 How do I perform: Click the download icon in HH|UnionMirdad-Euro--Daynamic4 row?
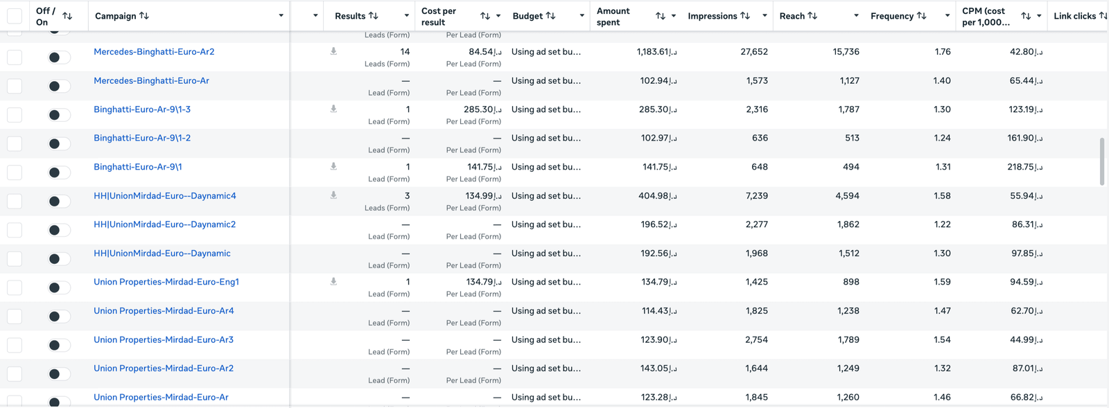pyautogui.click(x=333, y=195)
